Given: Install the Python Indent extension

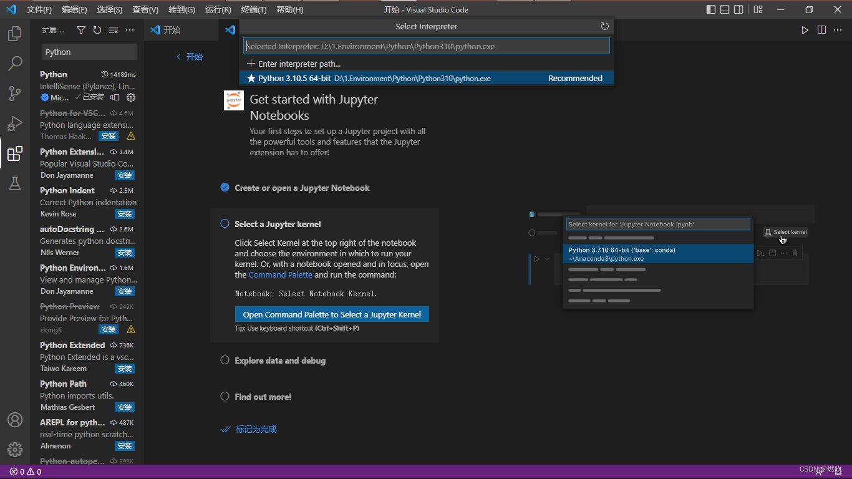Looking at the screenshot, I should tap(124, 214).
